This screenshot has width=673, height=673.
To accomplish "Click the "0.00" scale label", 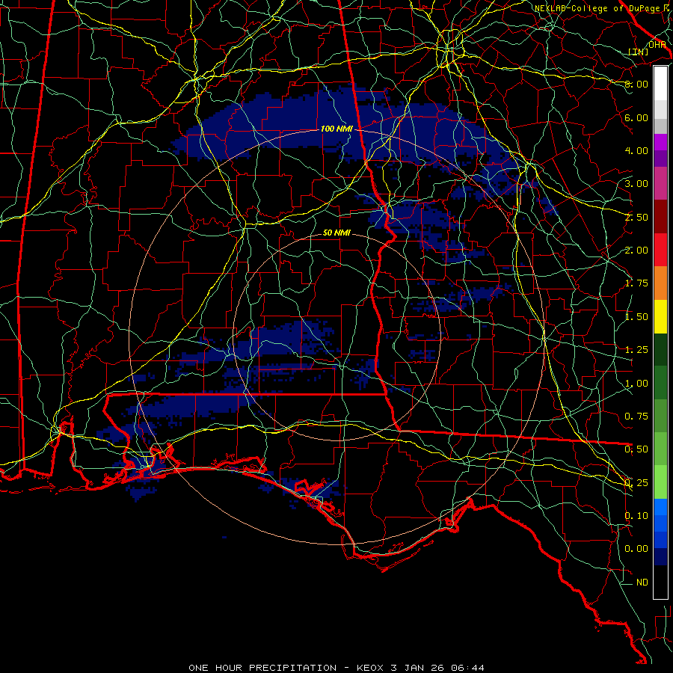I will pos(636,549).
